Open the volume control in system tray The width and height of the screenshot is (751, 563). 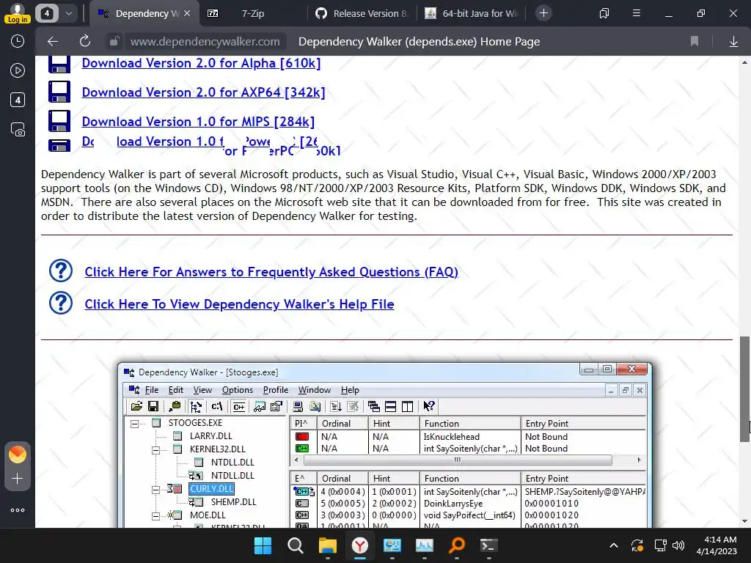[x=678, y=545]
